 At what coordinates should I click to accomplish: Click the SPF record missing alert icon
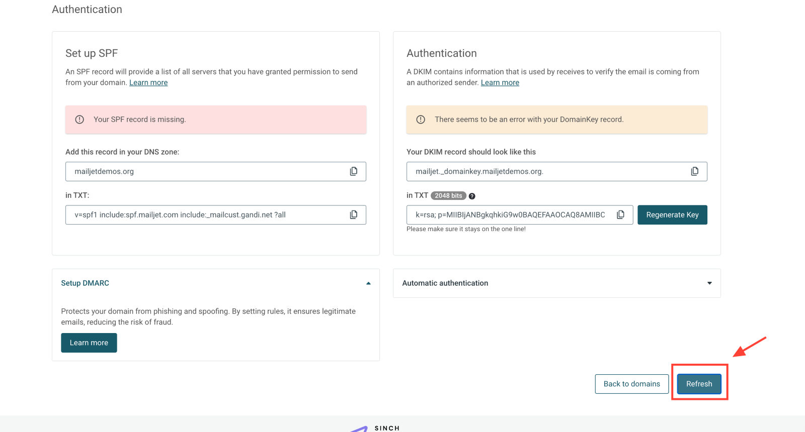click(x=79, y=120)
